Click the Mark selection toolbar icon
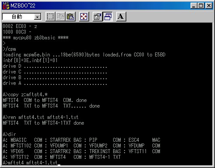Screen dimensions: 215x168 [50, 17]
